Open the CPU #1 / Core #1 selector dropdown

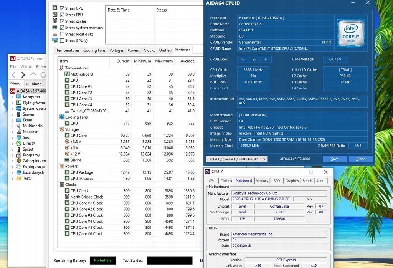pyautogui.click(x=236, y=159)
